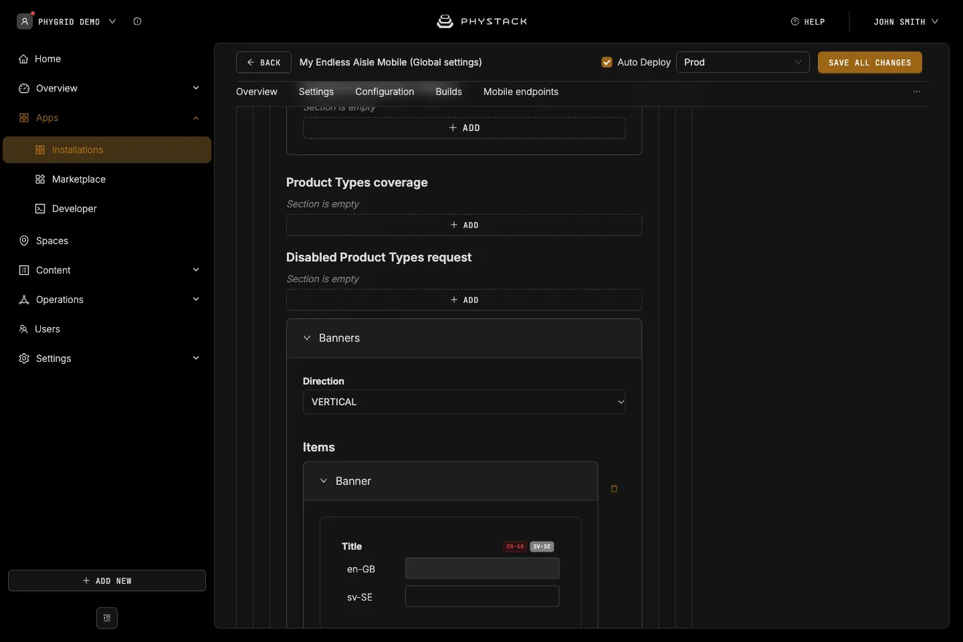Click the Home icon in sidebar
This screenshot has width=963, height=642.
[24, 59]
